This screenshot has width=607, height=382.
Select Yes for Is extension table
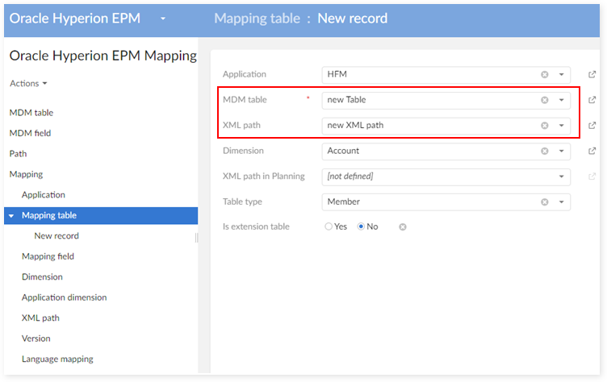click(x=329, y=227)
